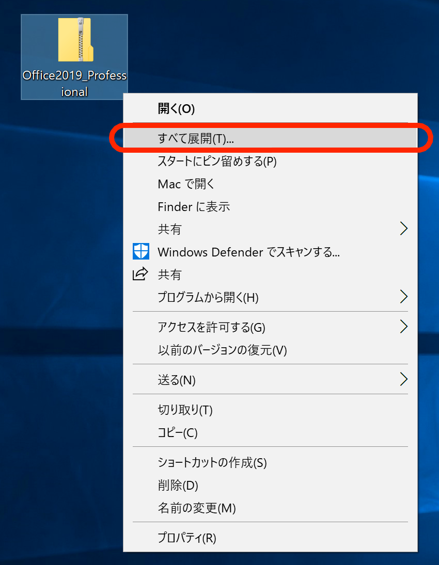439x565 pixels.
Task: Choose 開く(O) from the context menu
Action: tap(270, 108)
